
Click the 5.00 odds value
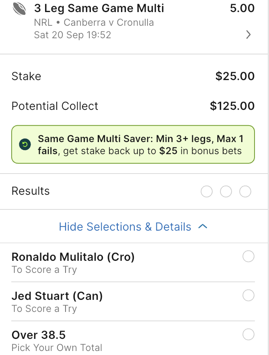click(x=242, y=8)
